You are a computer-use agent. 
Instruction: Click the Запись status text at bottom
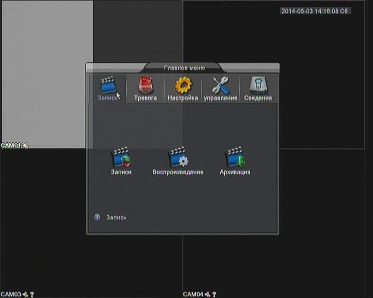117,217
